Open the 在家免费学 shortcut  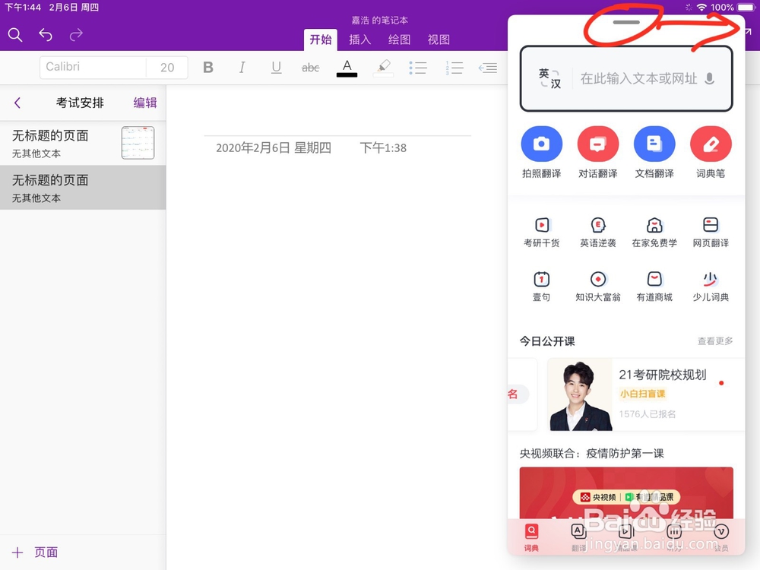654,233
